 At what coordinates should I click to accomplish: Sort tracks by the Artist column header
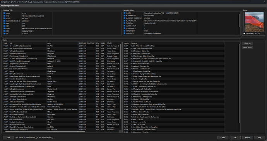[62, 43]
